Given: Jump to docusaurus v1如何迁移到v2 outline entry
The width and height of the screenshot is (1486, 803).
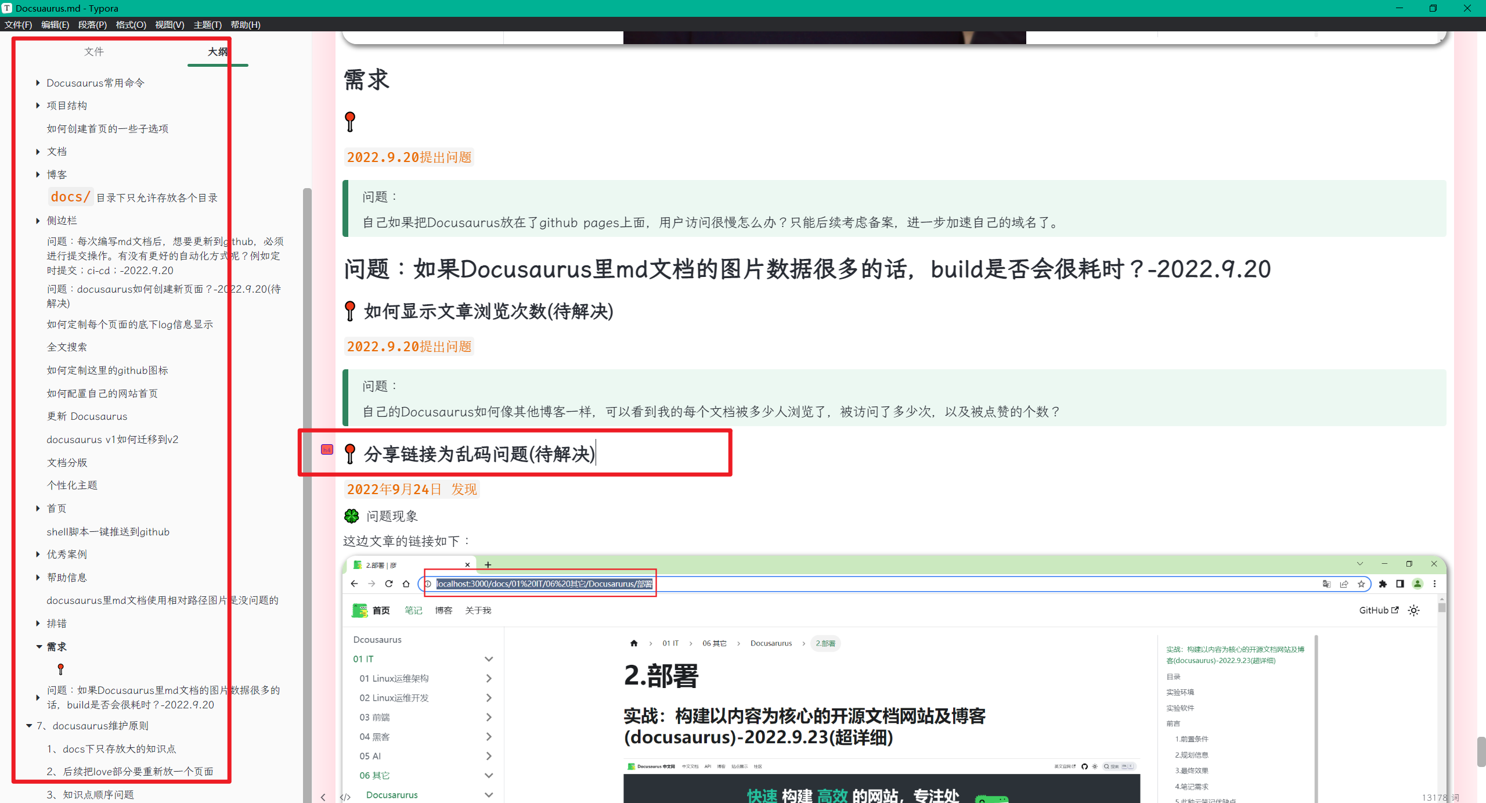Looking at the screenshot, I should [x=113, y=440].
